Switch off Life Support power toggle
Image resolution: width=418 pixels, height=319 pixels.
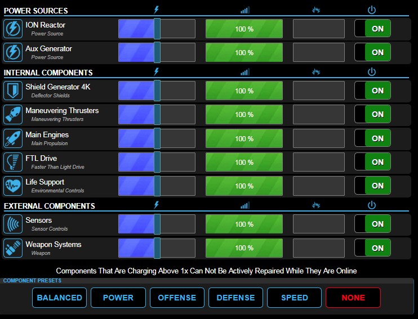[372, 186]
